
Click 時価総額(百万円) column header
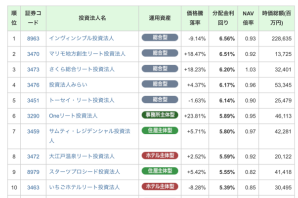coord(277,18)
